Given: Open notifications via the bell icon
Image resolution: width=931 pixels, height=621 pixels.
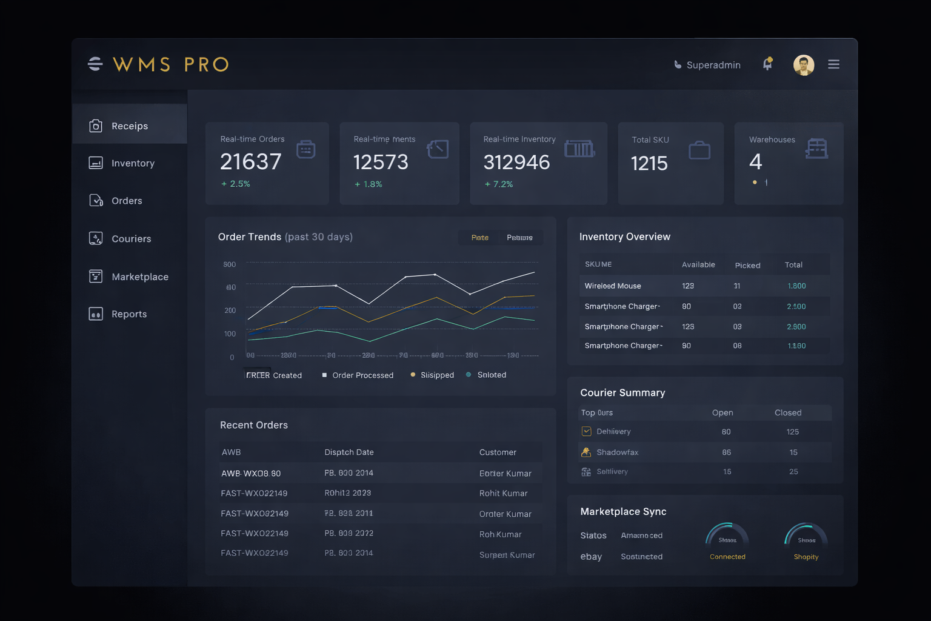Looking at the screenshot, I should click(x=767, y=64).
